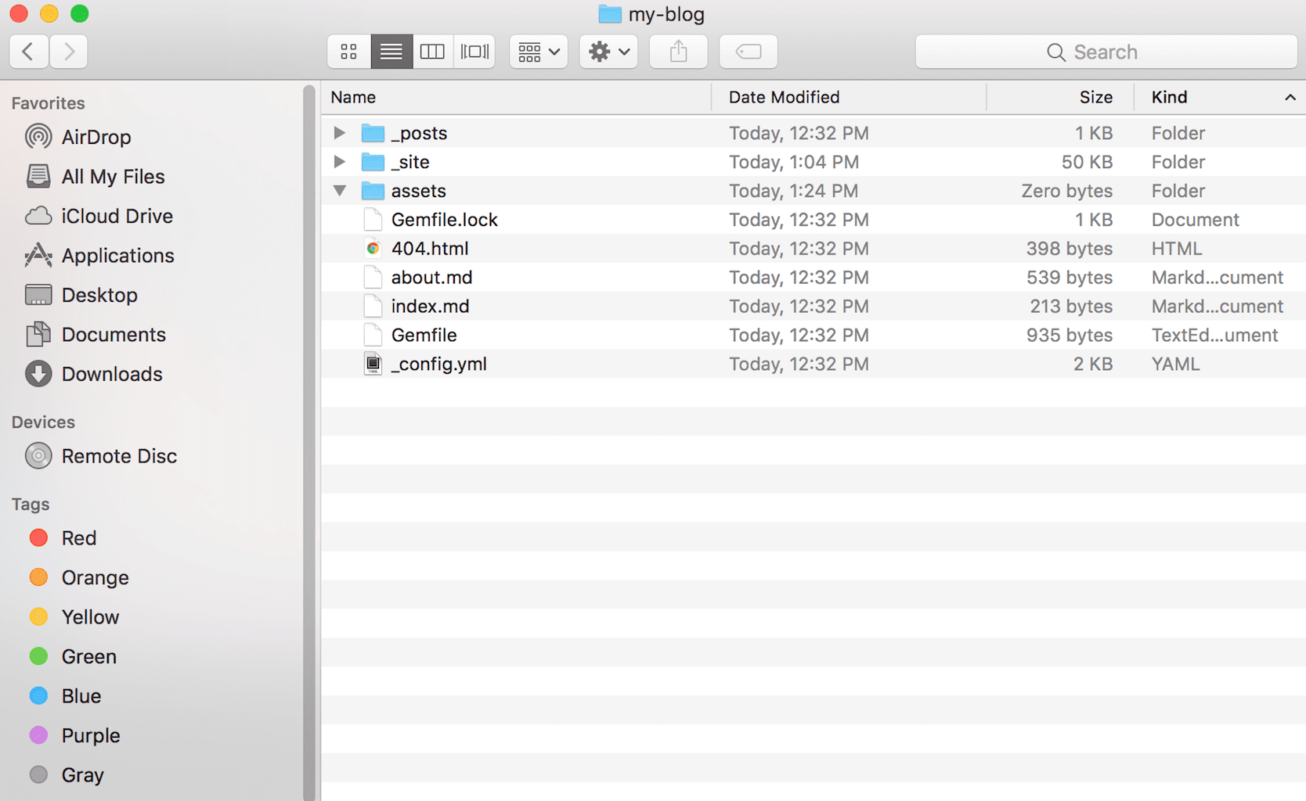Select the Gemfile file name
Viewport: 1306px width, 801px height.
tap(424, 335)
